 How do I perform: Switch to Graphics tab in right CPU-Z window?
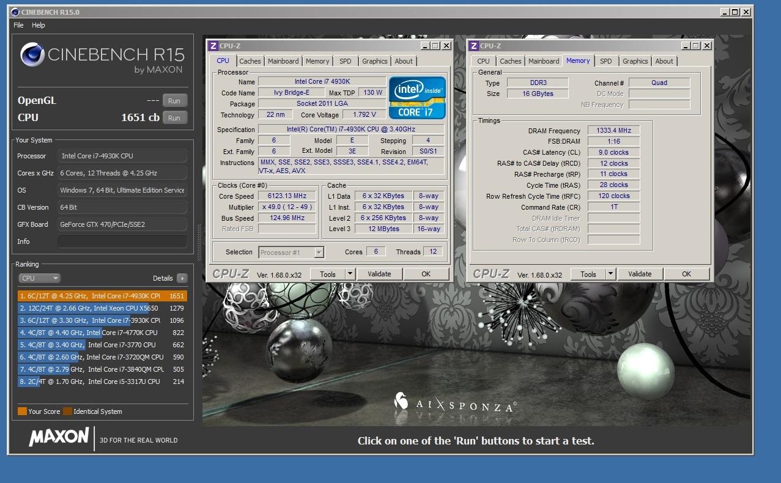[x=635, y=61]
